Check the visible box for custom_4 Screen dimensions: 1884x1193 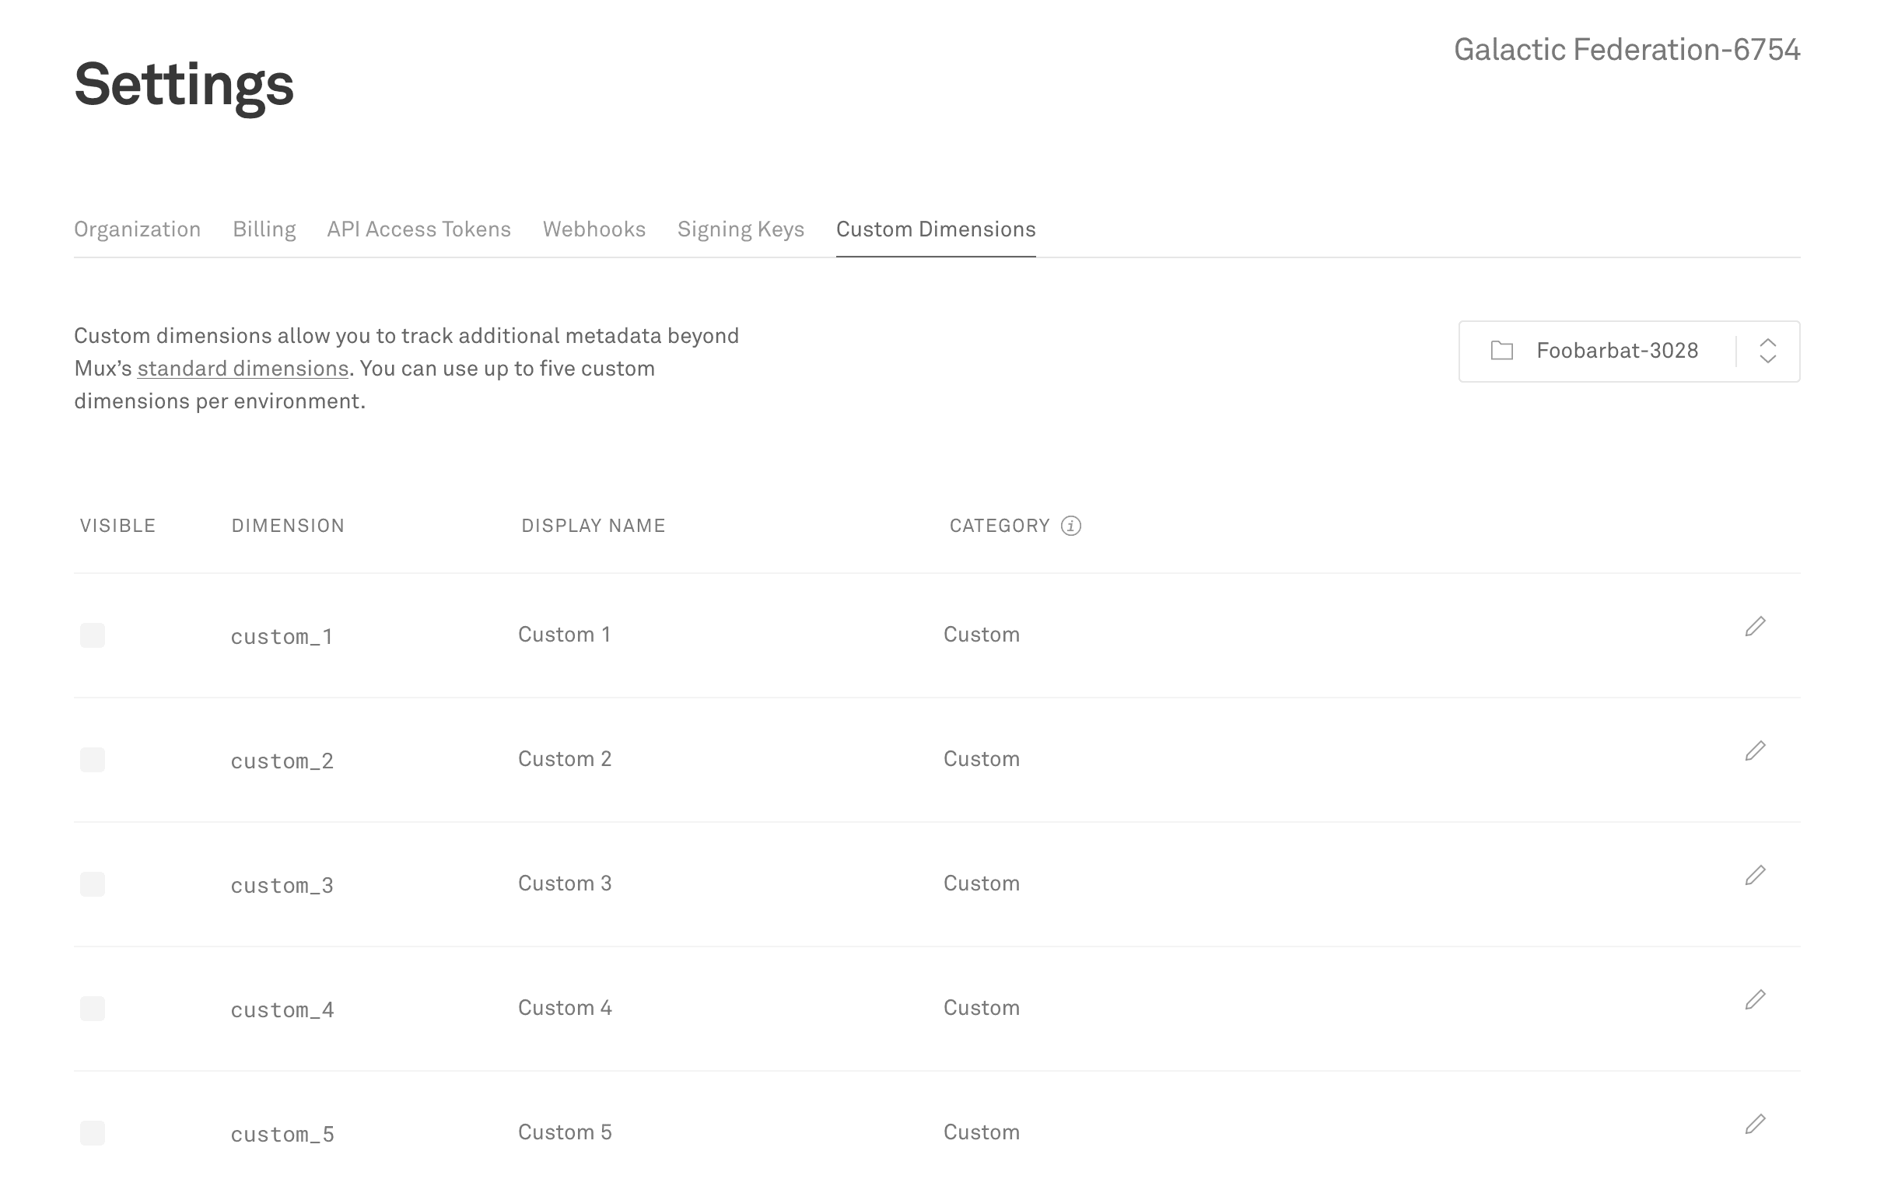click(x=93, y=1009)
